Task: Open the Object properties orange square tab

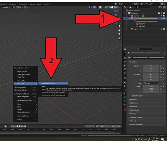Action: pyautogui.click(x=125, y=82)
